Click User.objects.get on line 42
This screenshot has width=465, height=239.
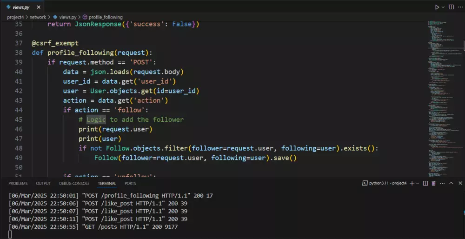tap(121, 91)
